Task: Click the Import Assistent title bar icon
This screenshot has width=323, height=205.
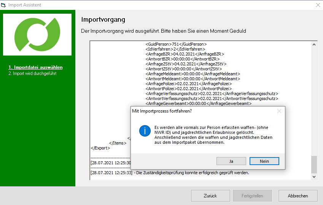Action: [x=4, y=5]
